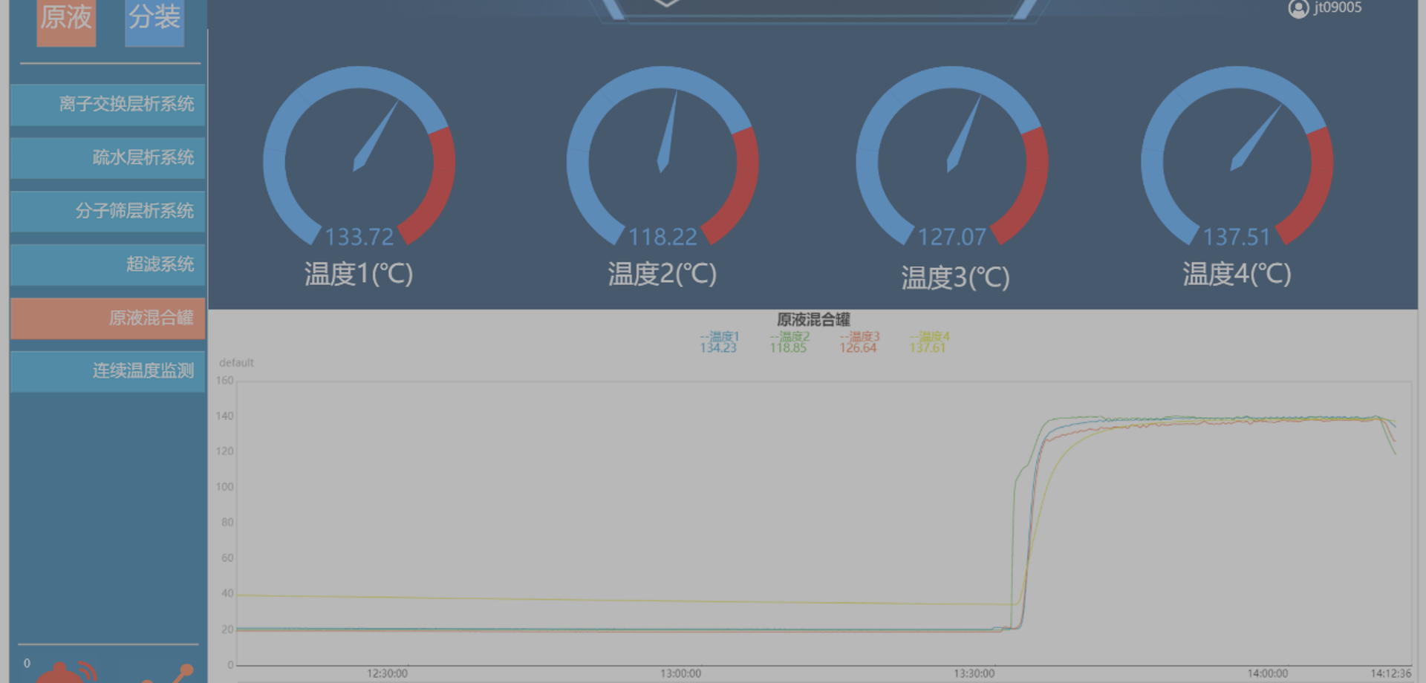The height and width of the screenshot is (683, 1426).
Task: Click the 温度1 gauge dial
Action: coord(359,157)
